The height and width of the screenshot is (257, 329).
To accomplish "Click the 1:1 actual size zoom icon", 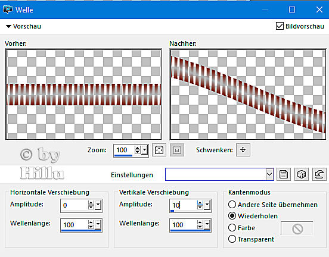I will pos(177,150).
